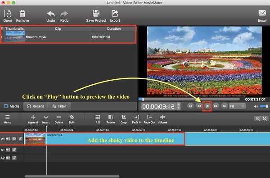
Task: Play the video preview
Action: (207, 106)
